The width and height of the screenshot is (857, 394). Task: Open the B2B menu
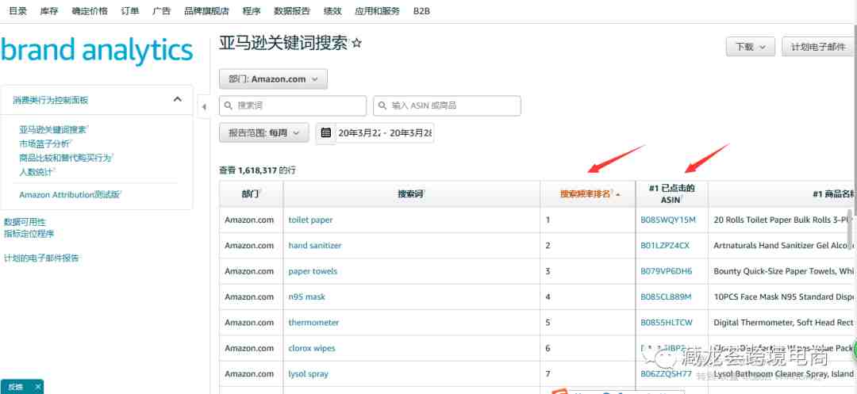click(x=421, y=11)
